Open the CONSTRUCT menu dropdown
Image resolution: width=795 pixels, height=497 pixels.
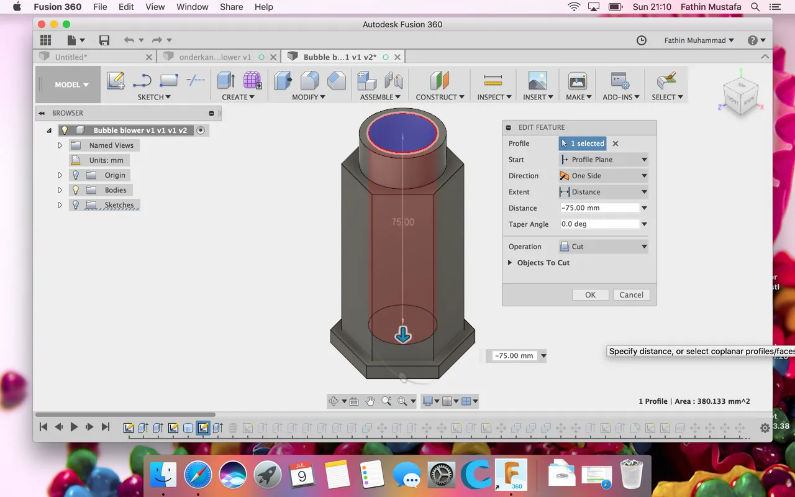click(440, 97)
